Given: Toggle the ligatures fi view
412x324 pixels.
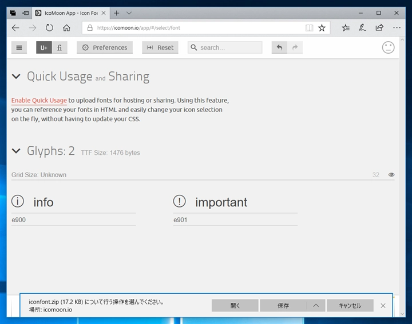Looking at the screenshot, I should coord(60,47).
